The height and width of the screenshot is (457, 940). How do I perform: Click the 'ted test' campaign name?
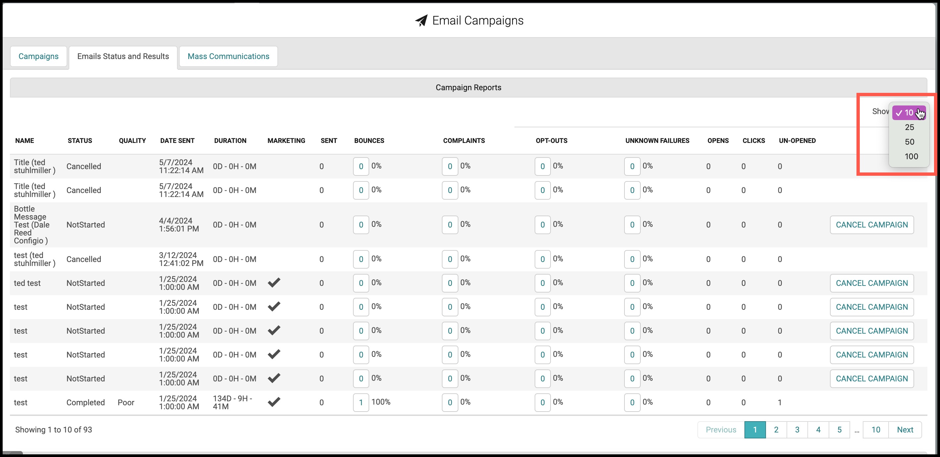(x=28, y=283)
